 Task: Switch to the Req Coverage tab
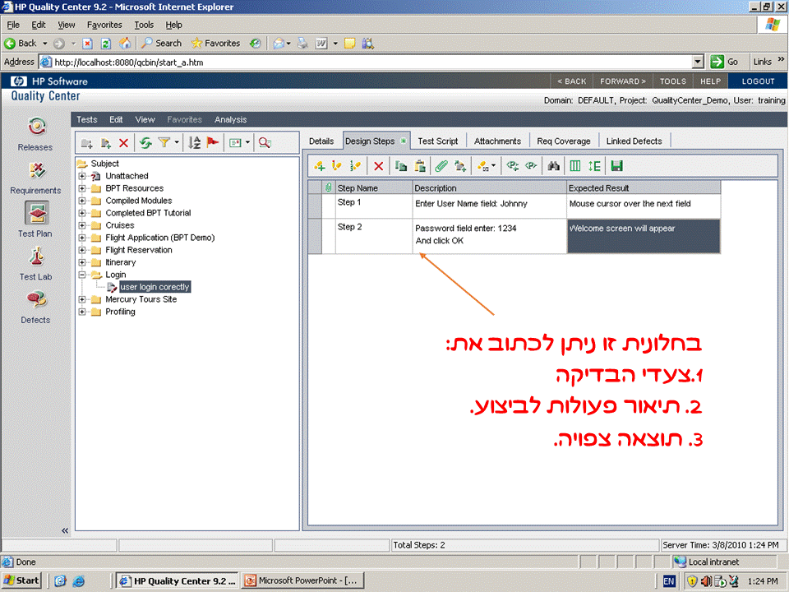click(564, 141)
